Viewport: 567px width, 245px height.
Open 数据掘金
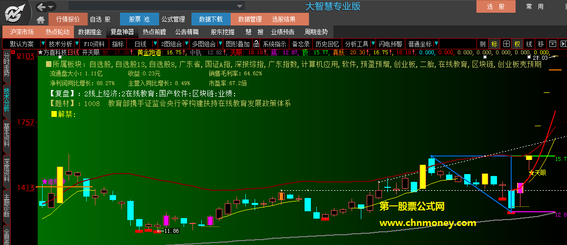[x=90, y=32]
